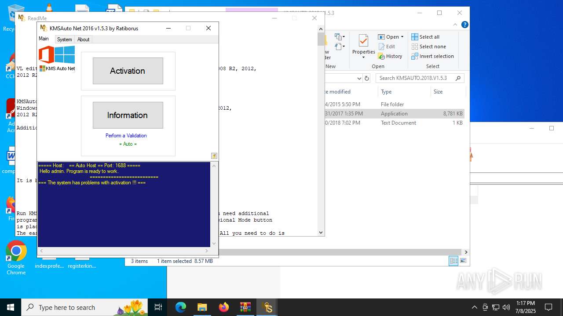
Task: Click the small clear-log icon above the console
Action: pyautogui.click(x=214, y=156)
